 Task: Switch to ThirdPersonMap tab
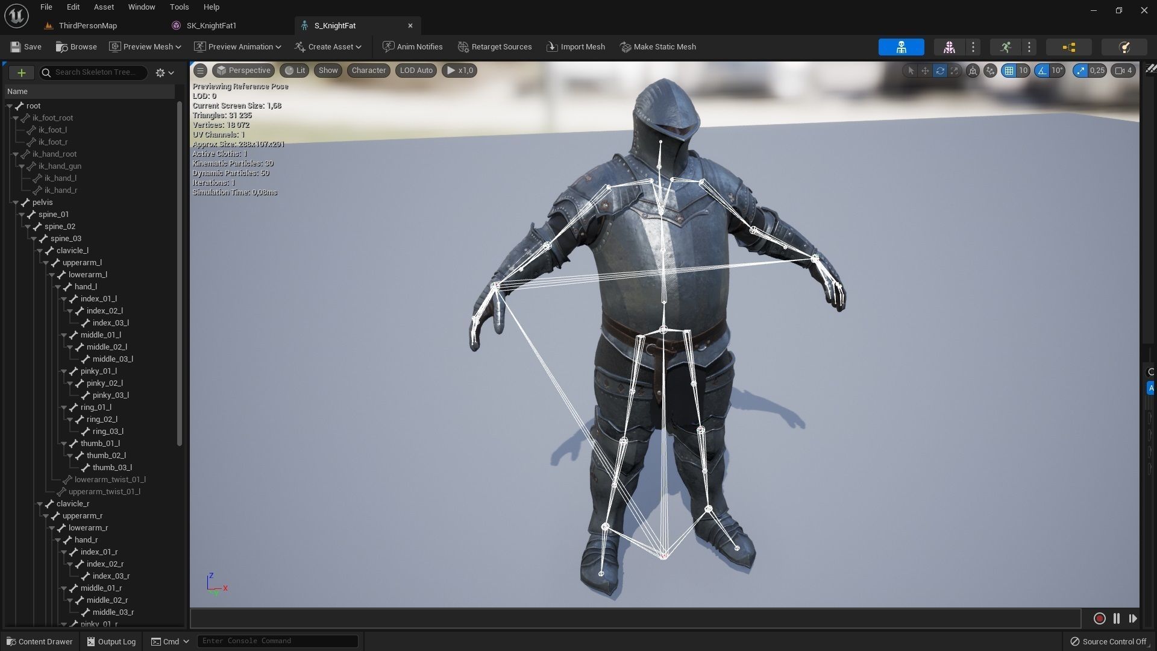click(88, 26)
